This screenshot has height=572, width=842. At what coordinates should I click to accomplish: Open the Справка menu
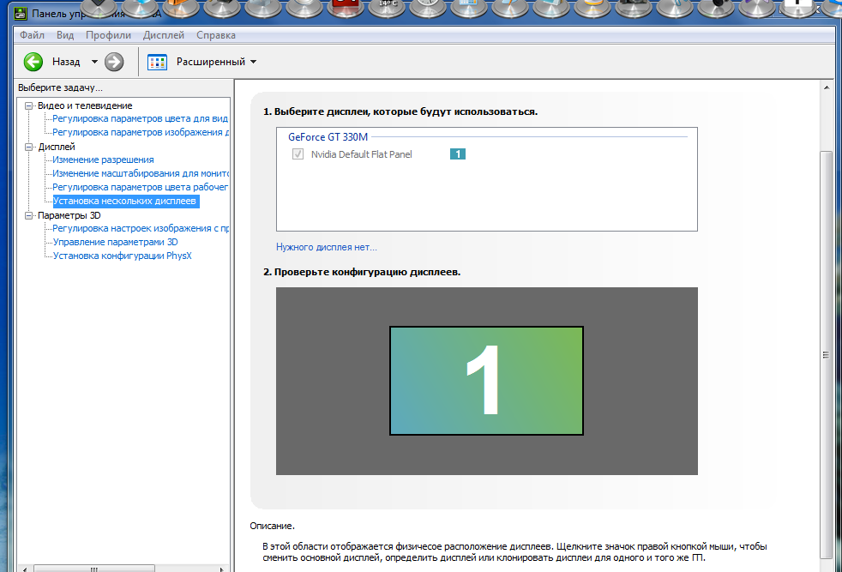pos(215,35)
